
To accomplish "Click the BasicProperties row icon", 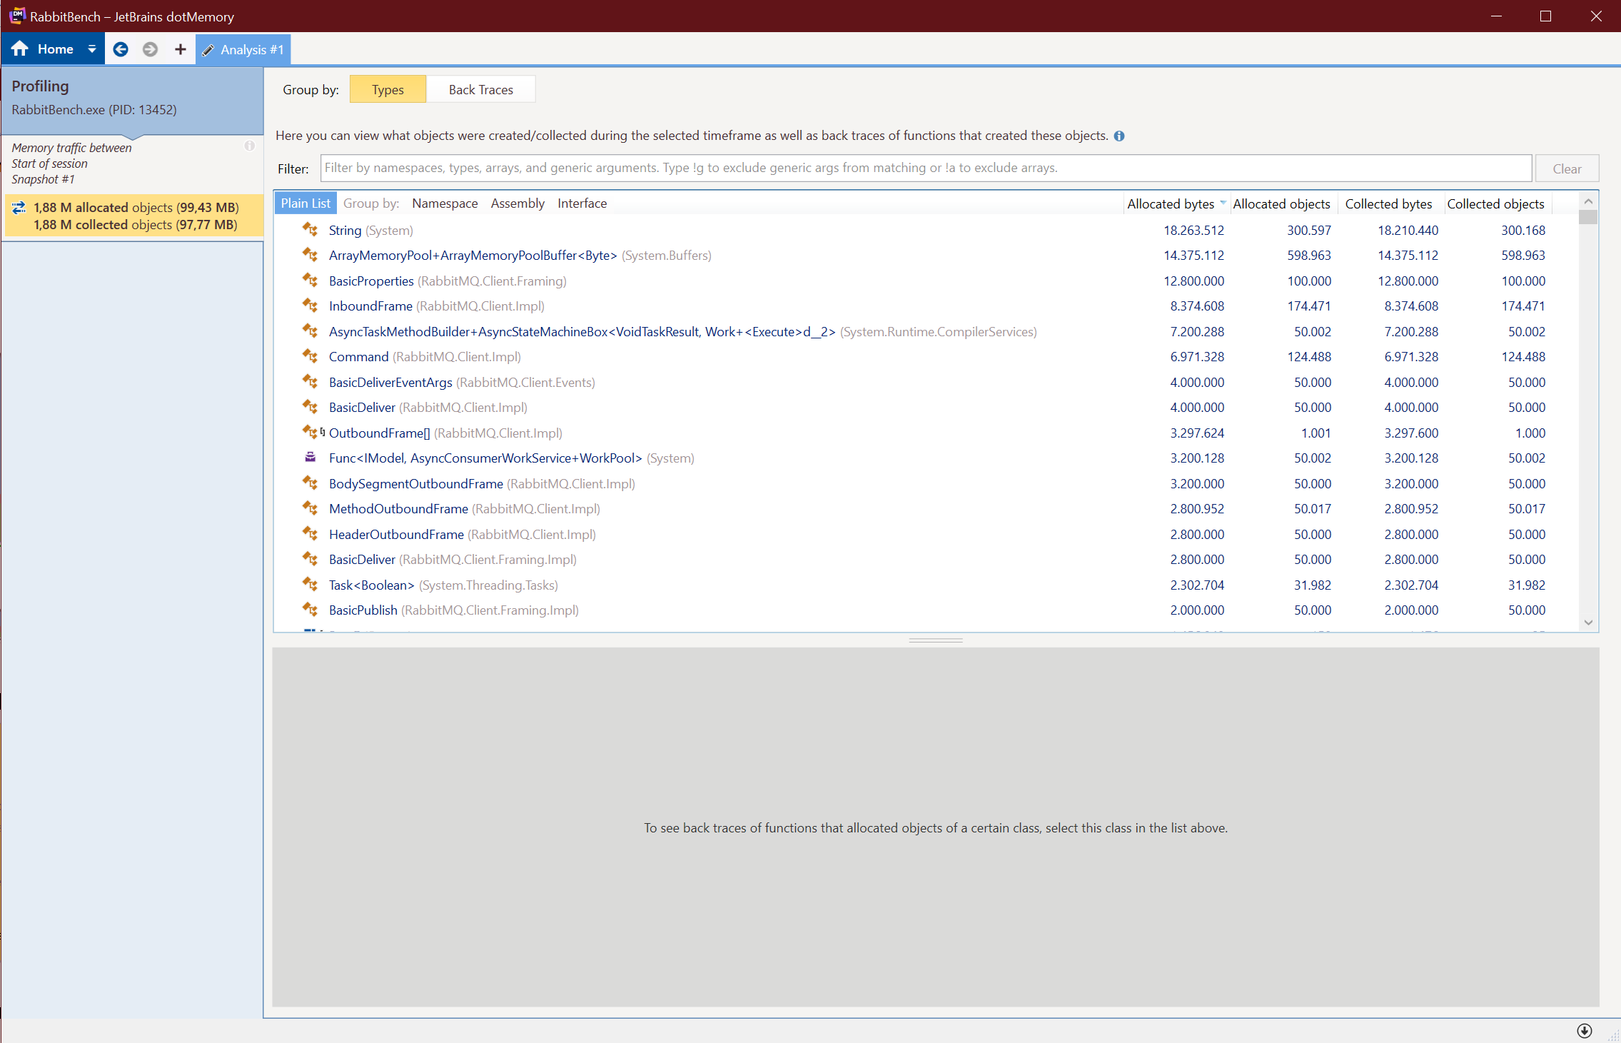I will (310, 281).
